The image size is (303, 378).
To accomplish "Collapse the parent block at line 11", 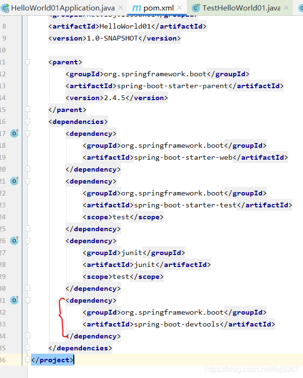I will [x=28, y=62].
